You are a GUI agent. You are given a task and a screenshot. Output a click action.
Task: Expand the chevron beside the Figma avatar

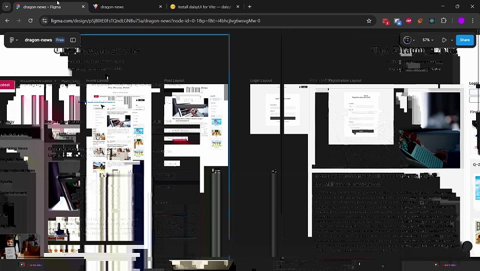[414, 40]
